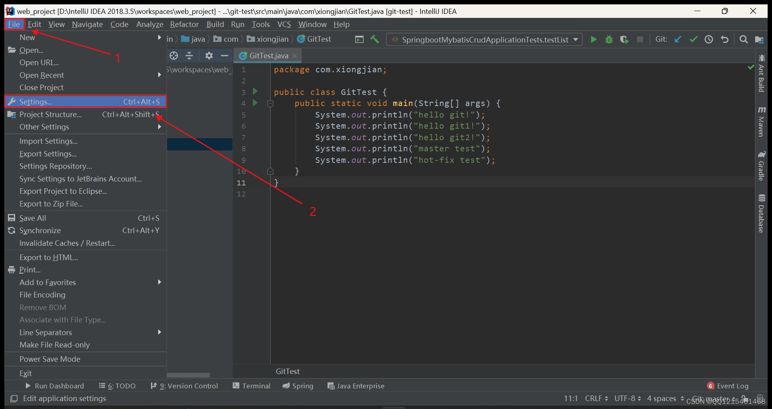Viewport: 772px width, 409px height.
Task: Click Git Revert undo arrow icon
Action: tap(725, 39)
